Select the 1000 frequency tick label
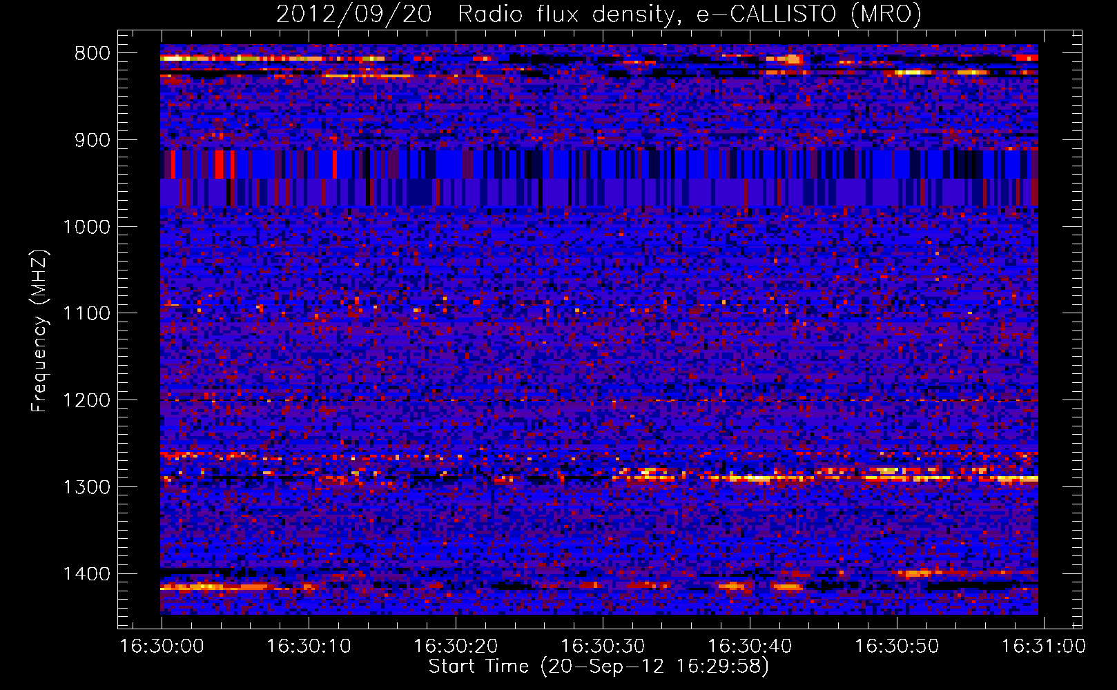 click(86, 227)
